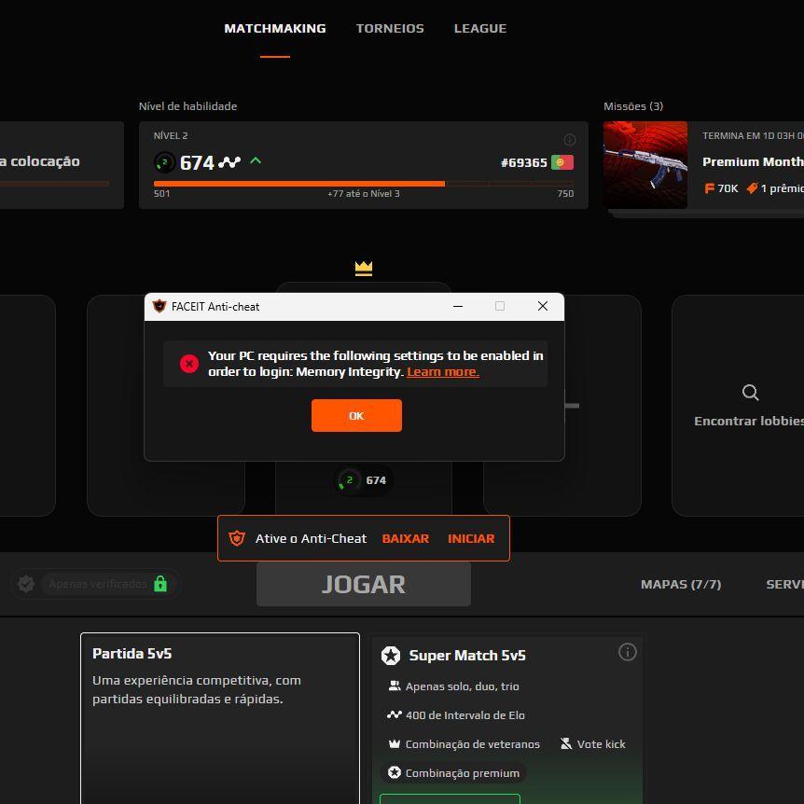Click the green upward trend arrow
The width and height of the screenshot is (804, 804).
coord(256,161)
